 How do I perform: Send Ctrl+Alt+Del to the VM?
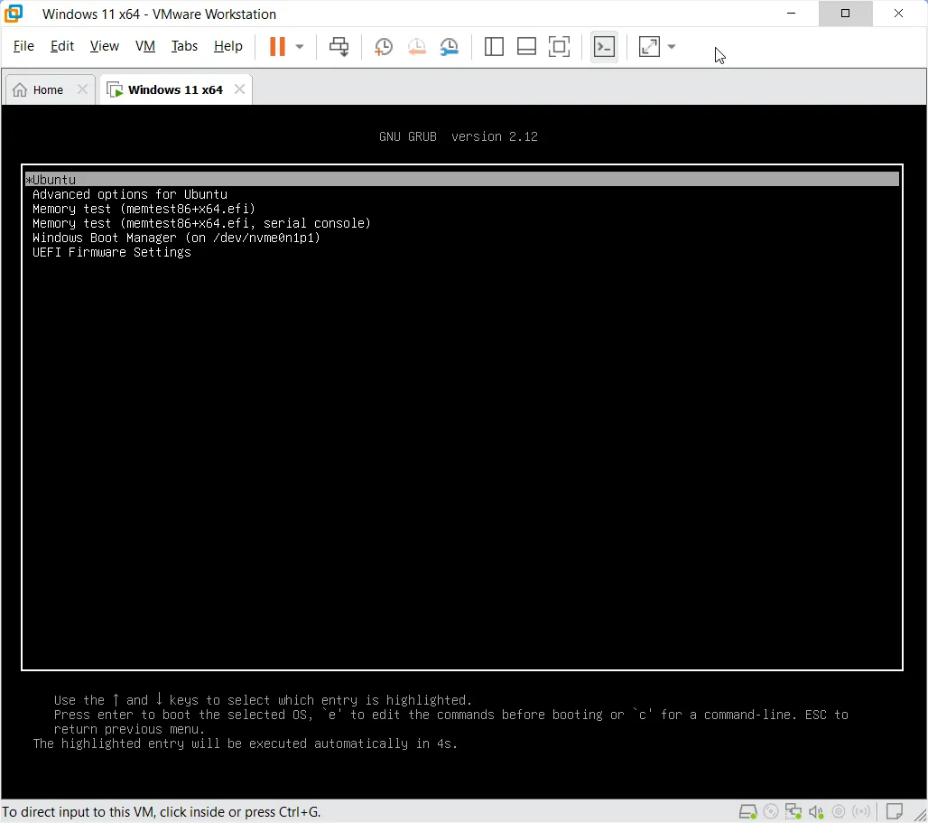339,46
